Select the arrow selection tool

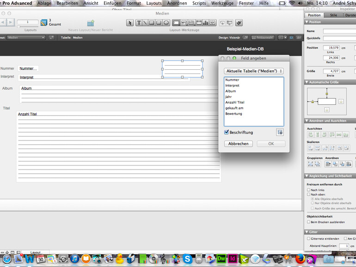pos(130,23)
